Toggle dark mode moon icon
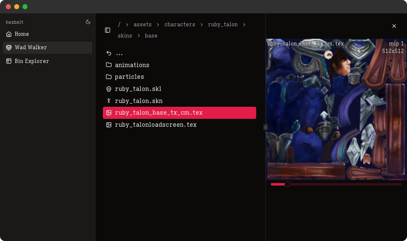Viewport: 407px width, 241px height. click(88, 22)
